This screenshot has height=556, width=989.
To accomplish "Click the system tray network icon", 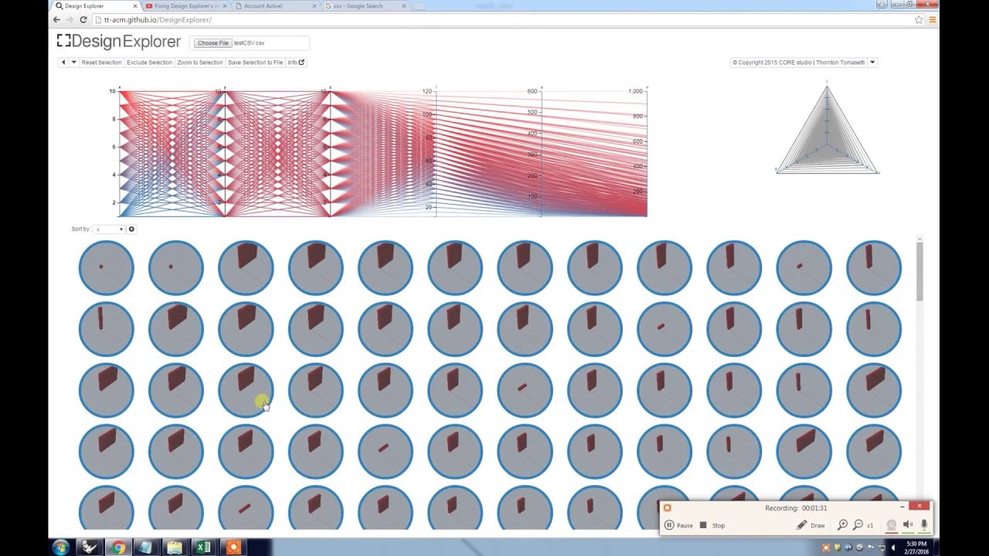I will coord(883,548).
